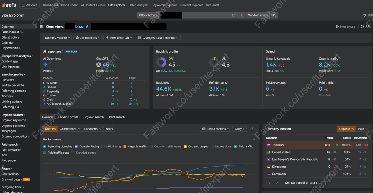The height and width of the screenshot is (193, 373).
Task: Open the All tools grid menu
Action: pos(29,5)
